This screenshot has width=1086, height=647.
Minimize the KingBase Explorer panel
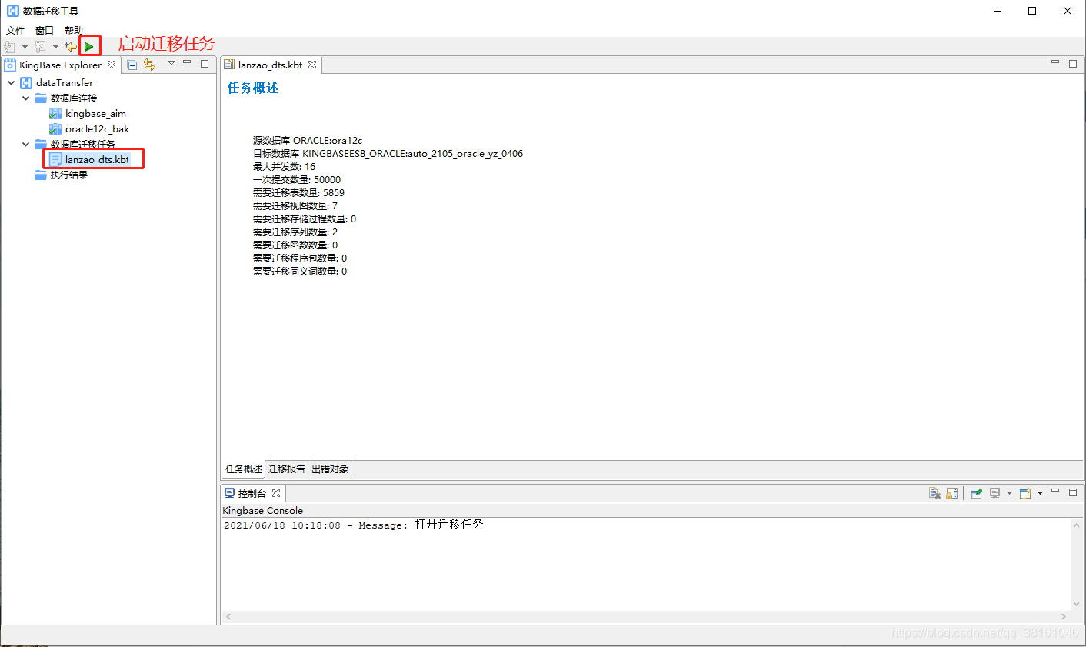(x=187, y=63)
